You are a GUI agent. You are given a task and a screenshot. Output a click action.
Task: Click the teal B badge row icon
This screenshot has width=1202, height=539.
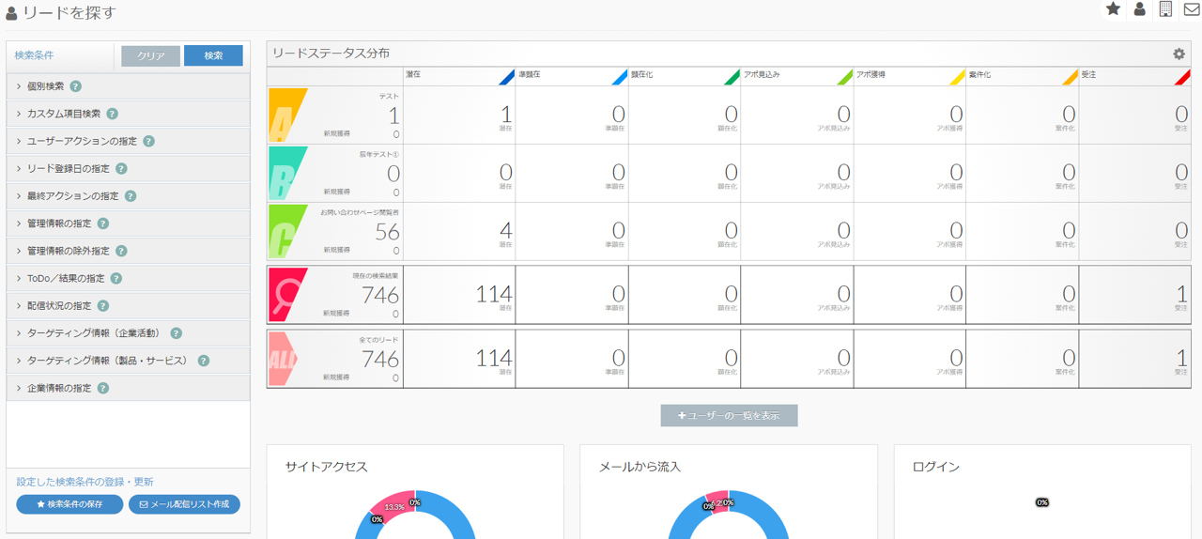(x=286, y=174)
